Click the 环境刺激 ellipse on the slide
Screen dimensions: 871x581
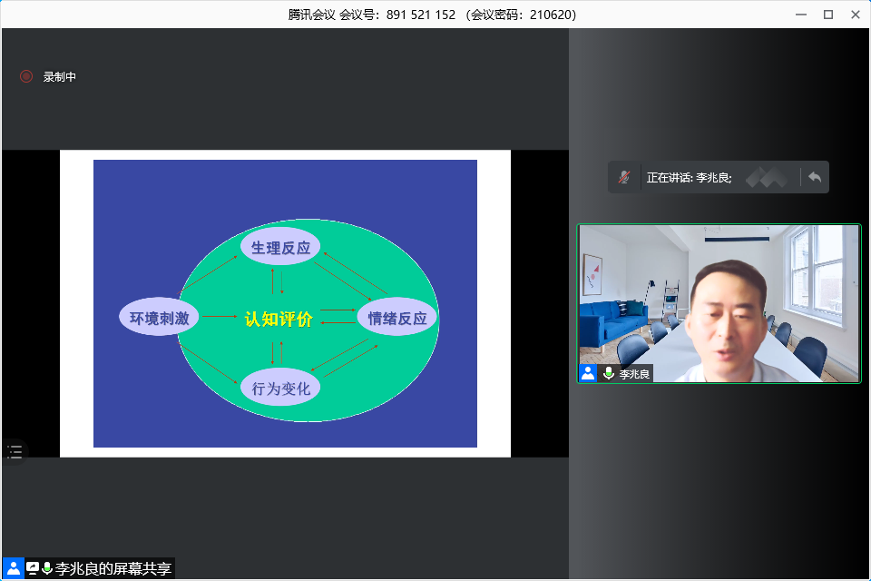click(159, 318)
